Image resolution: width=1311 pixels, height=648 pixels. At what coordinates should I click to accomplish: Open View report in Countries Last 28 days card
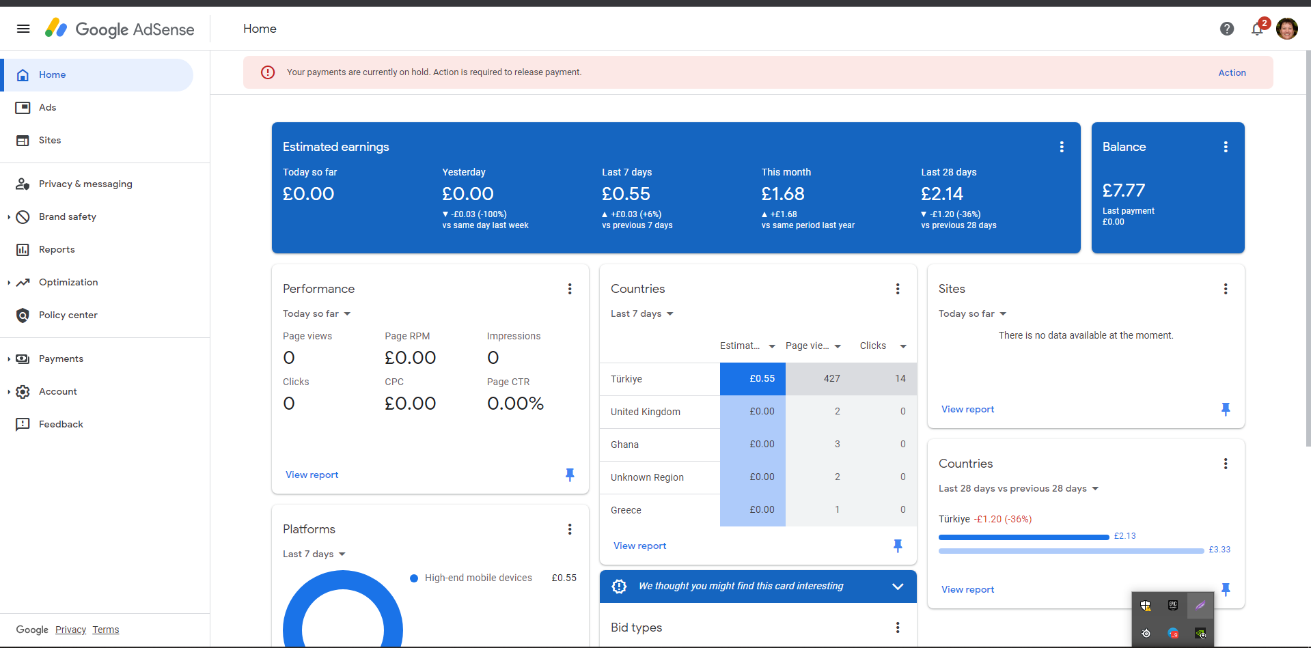point(968,589)
